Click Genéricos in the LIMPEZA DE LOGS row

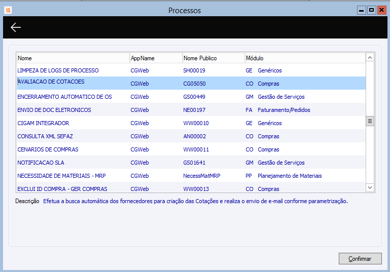(x=270, y=70)
